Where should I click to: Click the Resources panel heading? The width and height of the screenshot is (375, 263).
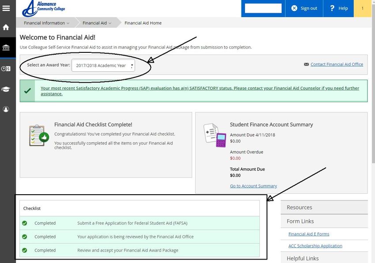click(x=324, y=207)
